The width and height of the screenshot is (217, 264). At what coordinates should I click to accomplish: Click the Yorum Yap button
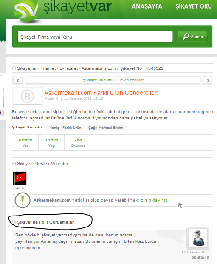pos(51,142)
